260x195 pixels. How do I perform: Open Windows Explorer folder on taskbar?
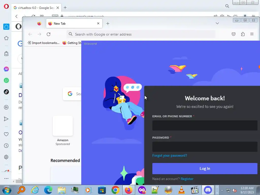click(62, 190)
